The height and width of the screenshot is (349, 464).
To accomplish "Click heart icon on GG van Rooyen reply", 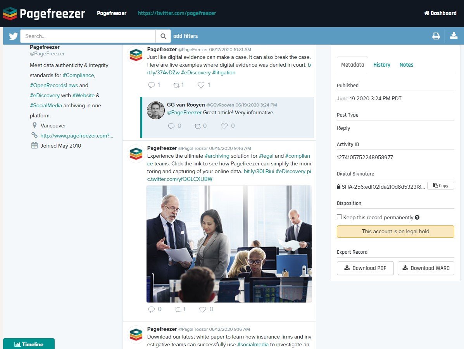I will tap(224, 126).
